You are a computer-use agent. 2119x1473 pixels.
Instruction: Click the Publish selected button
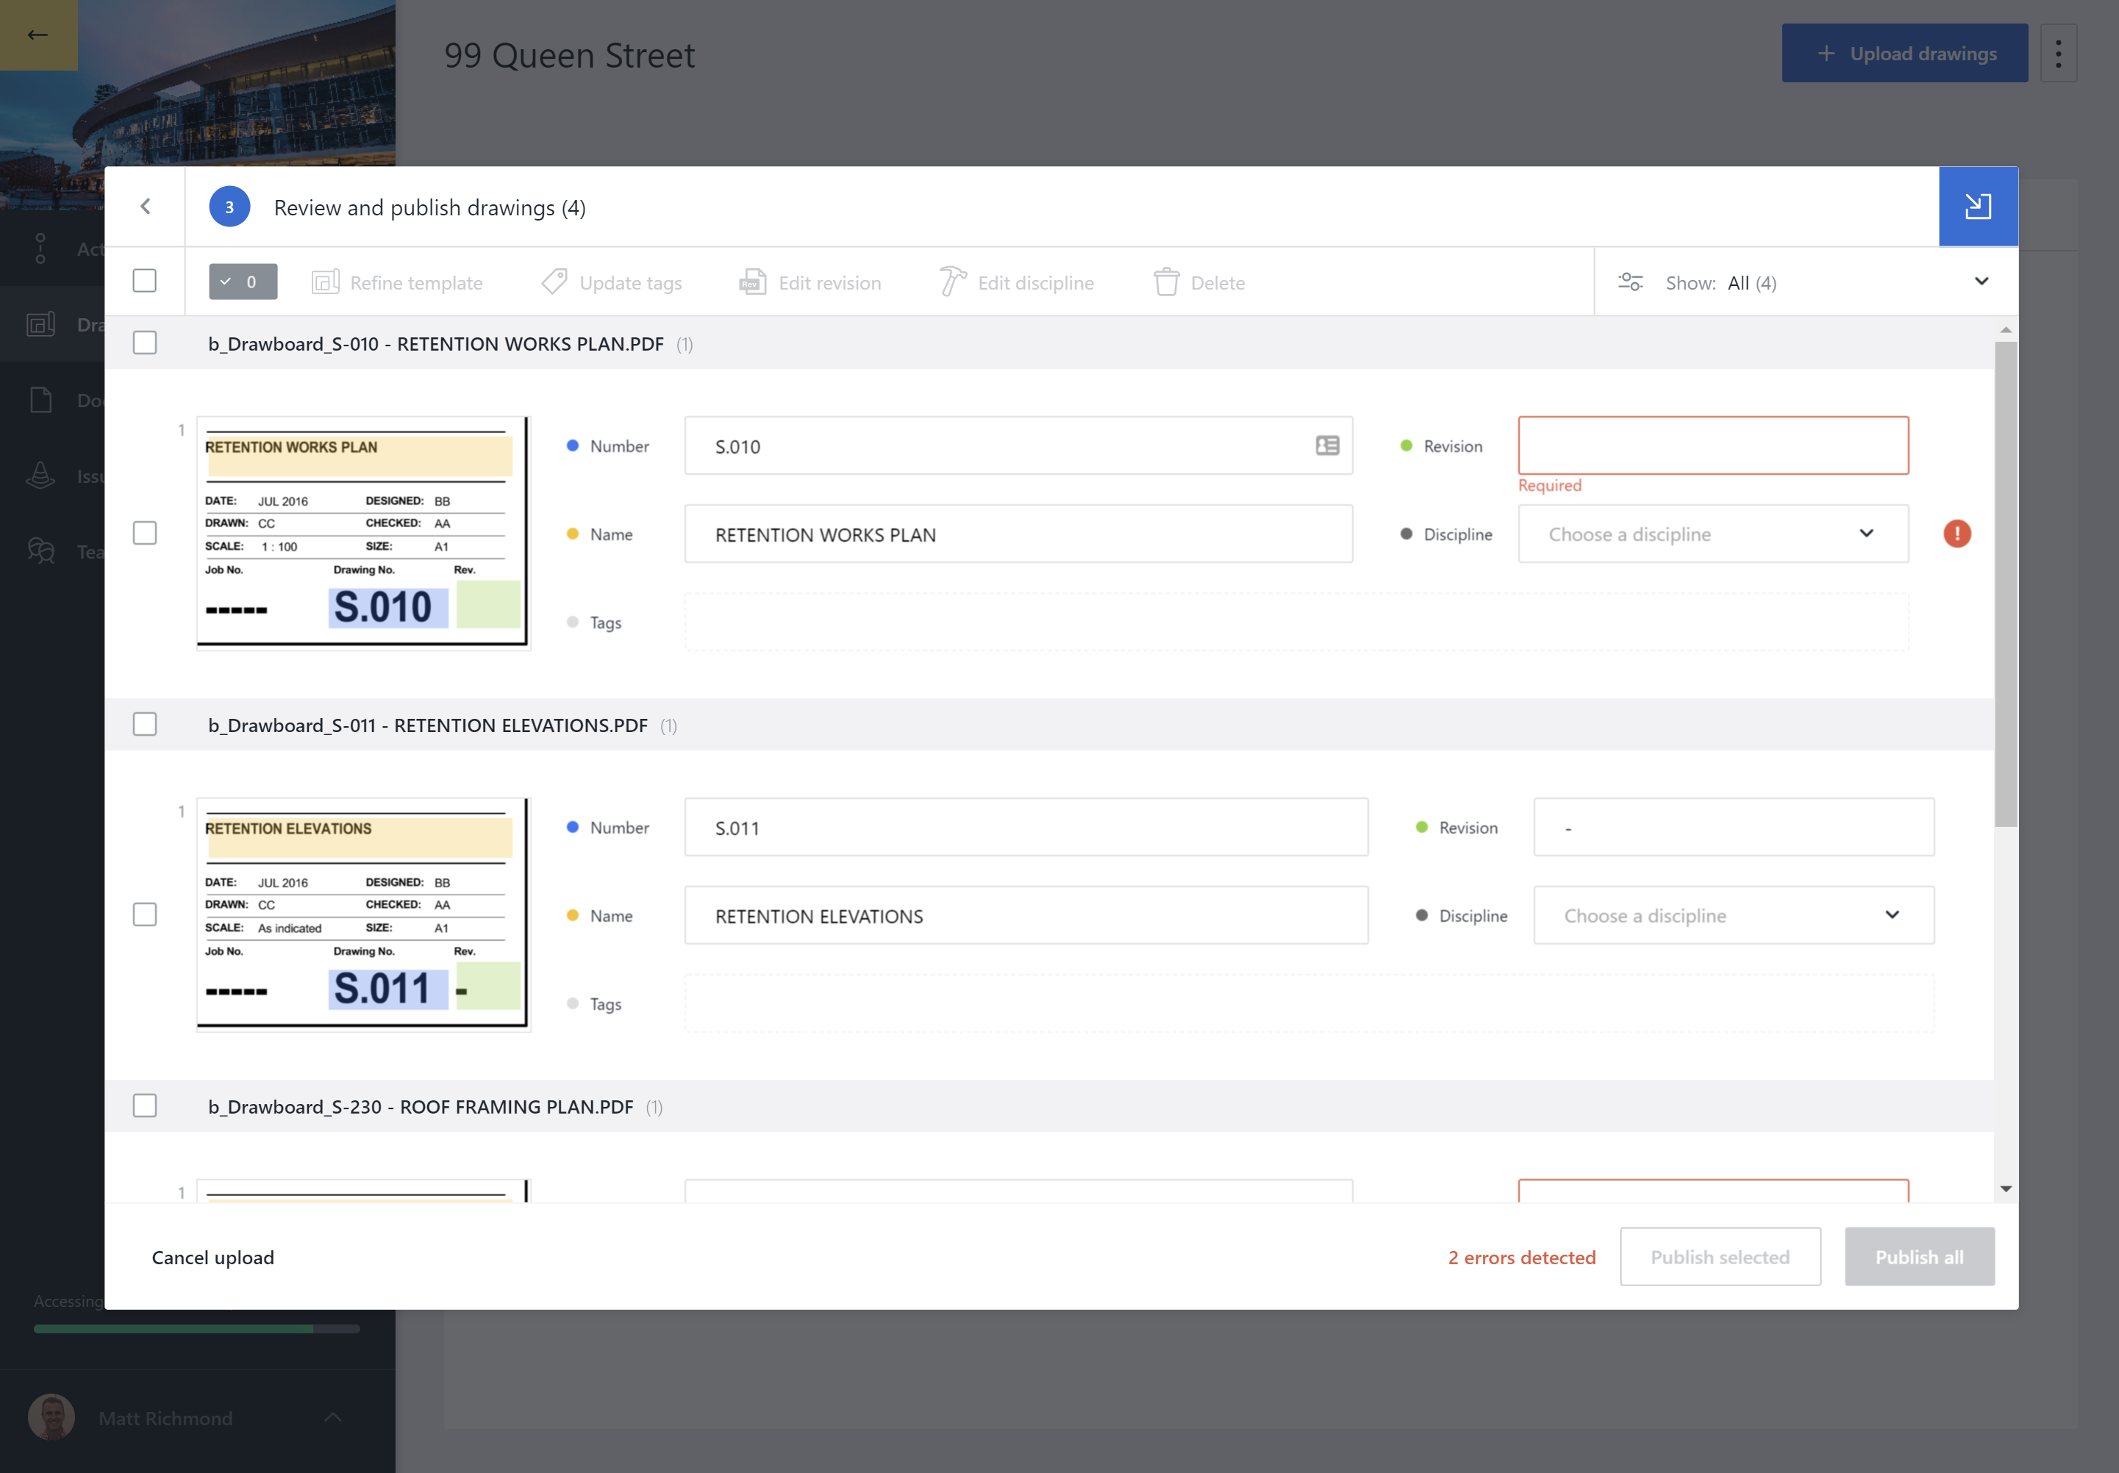click(x=1720, y=1257)
